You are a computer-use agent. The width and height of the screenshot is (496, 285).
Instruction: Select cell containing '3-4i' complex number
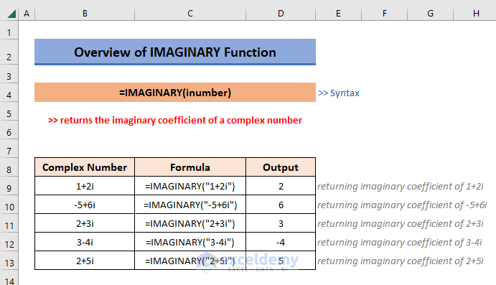85,242
